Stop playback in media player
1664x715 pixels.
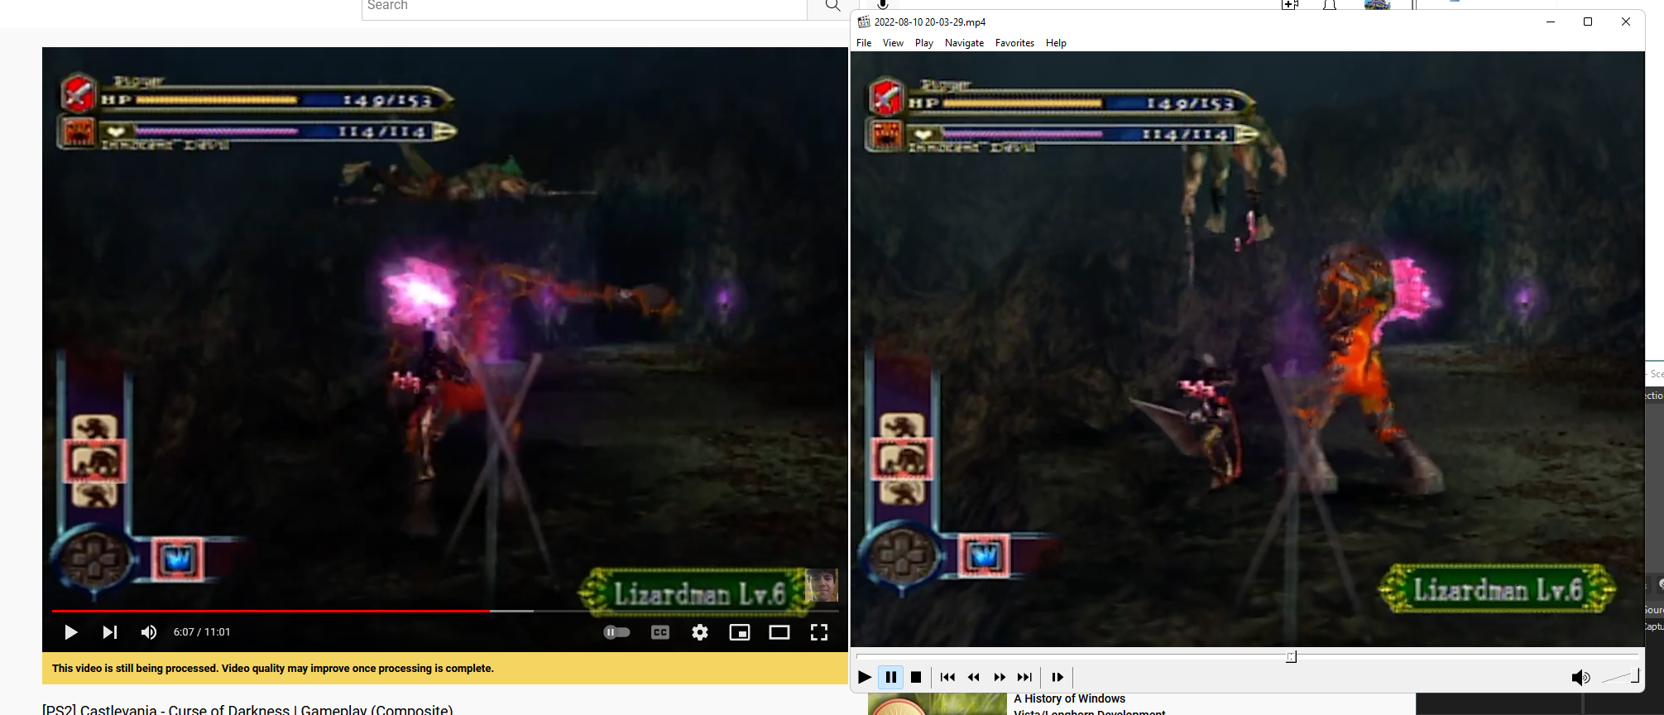click(916, 677)
